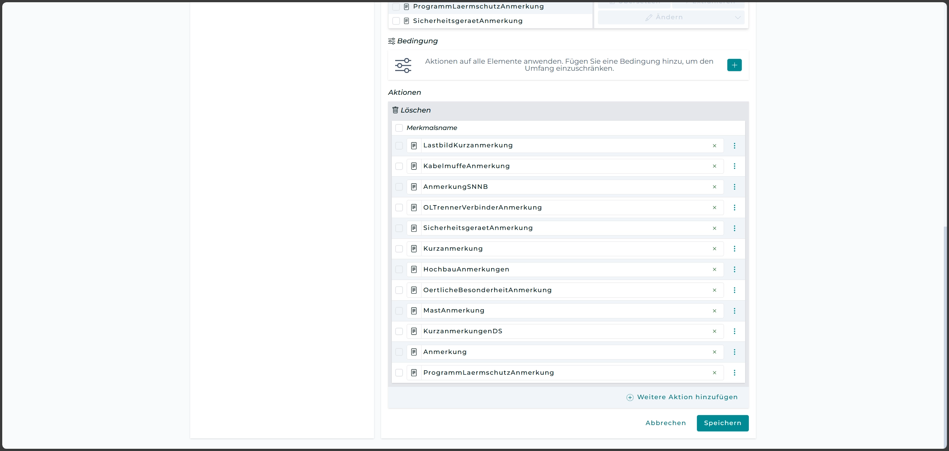This screenshot has height=451, width=949.
Task: Open three-dot menu for Kurzanmerkung row
Action: (734, 249)
